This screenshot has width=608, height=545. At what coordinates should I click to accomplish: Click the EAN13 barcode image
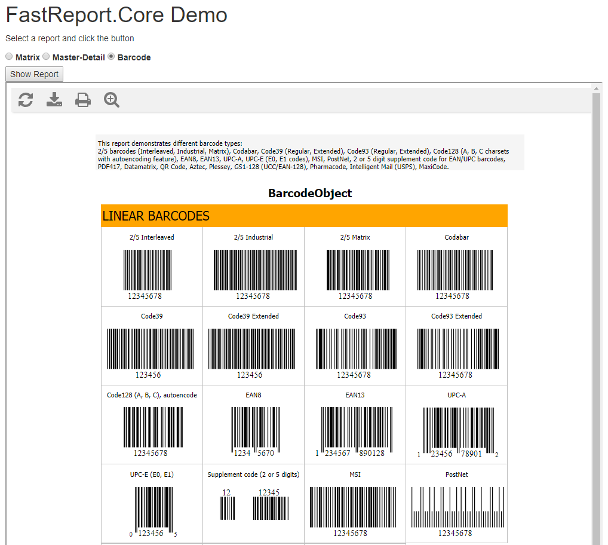(357, 430)
